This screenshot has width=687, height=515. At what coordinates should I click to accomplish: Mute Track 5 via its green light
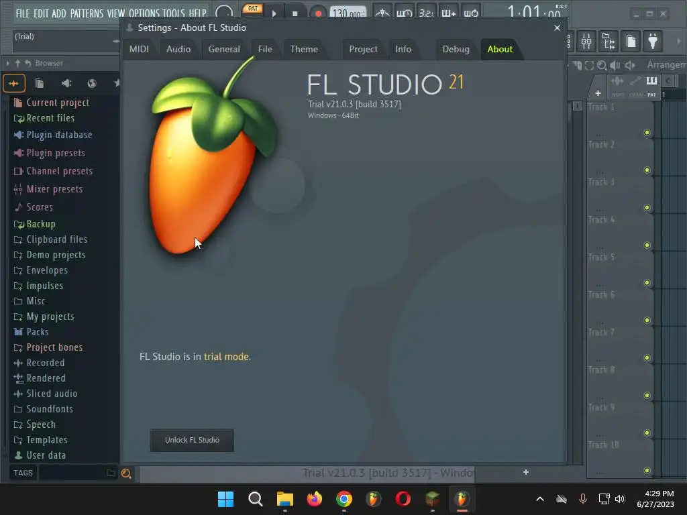(x=647, y=283)
